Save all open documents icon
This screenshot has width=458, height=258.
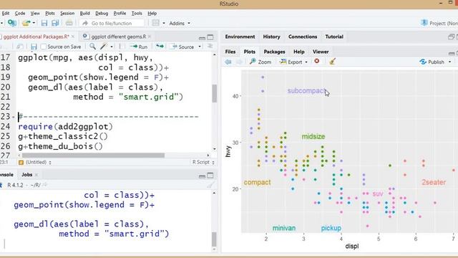[x=55, y=23]
